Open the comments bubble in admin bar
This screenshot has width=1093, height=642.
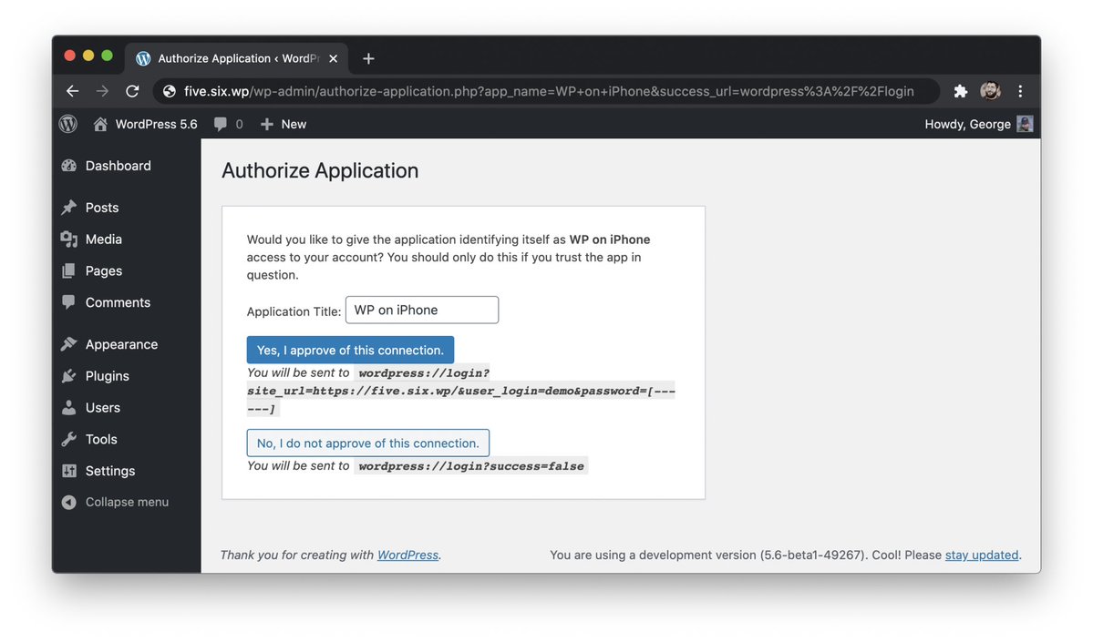pos(229,124)
